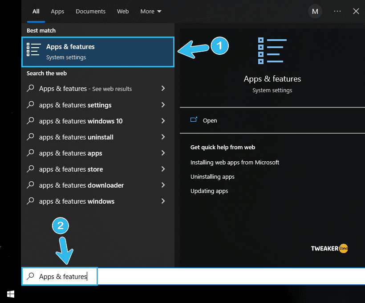
Task: Switch to the Documents tab
Action: tap(90, 12)
